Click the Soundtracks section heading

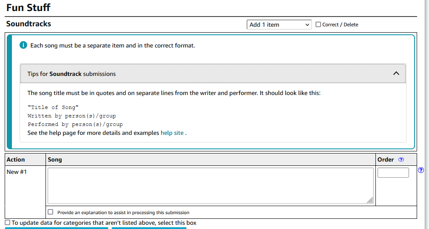point(28,24)
